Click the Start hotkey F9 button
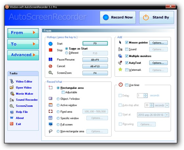Viewport: 184px width, 150px height. (95, 43)
